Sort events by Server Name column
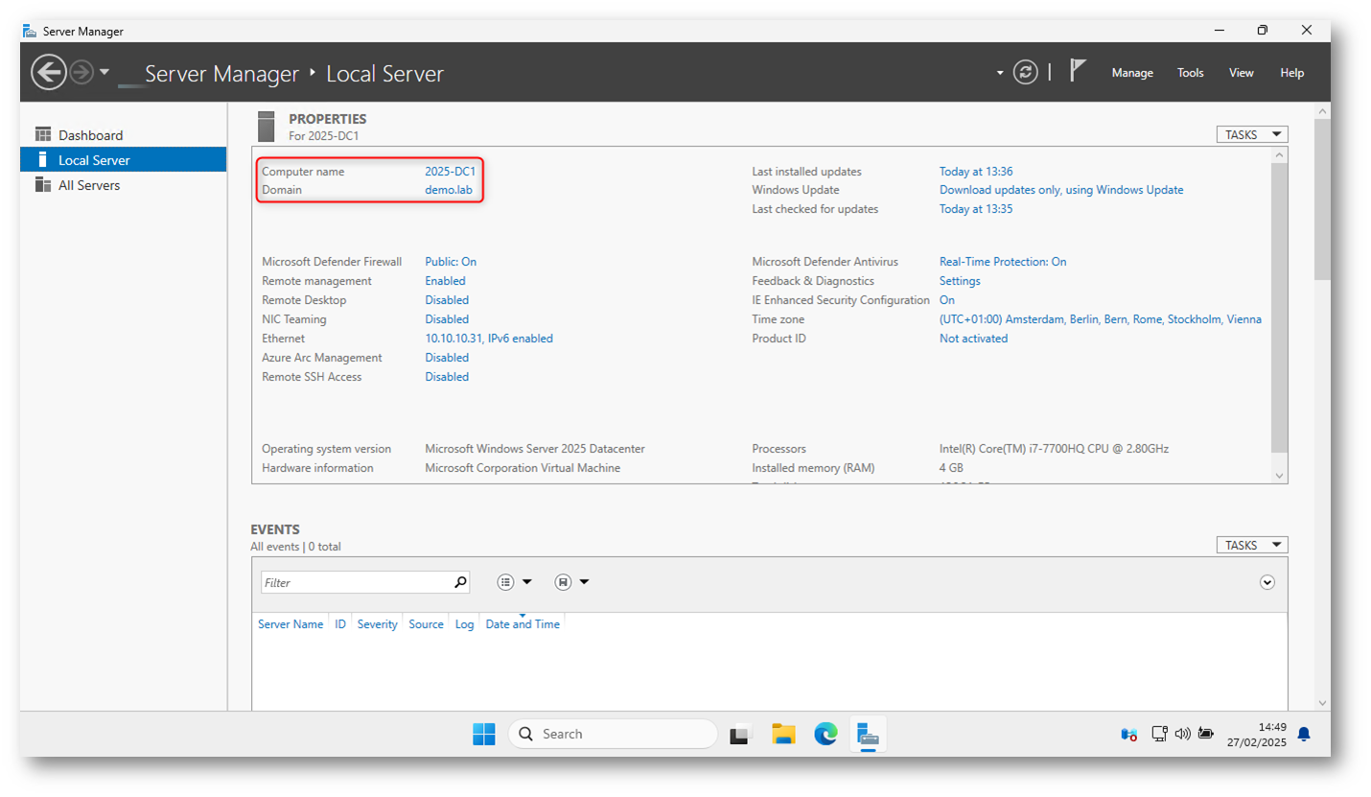 click(x=290, y=624)
